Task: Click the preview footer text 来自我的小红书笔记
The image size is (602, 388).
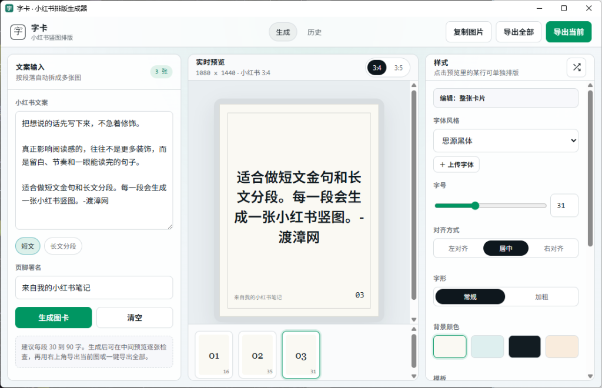Action: [x=257, y=297]
